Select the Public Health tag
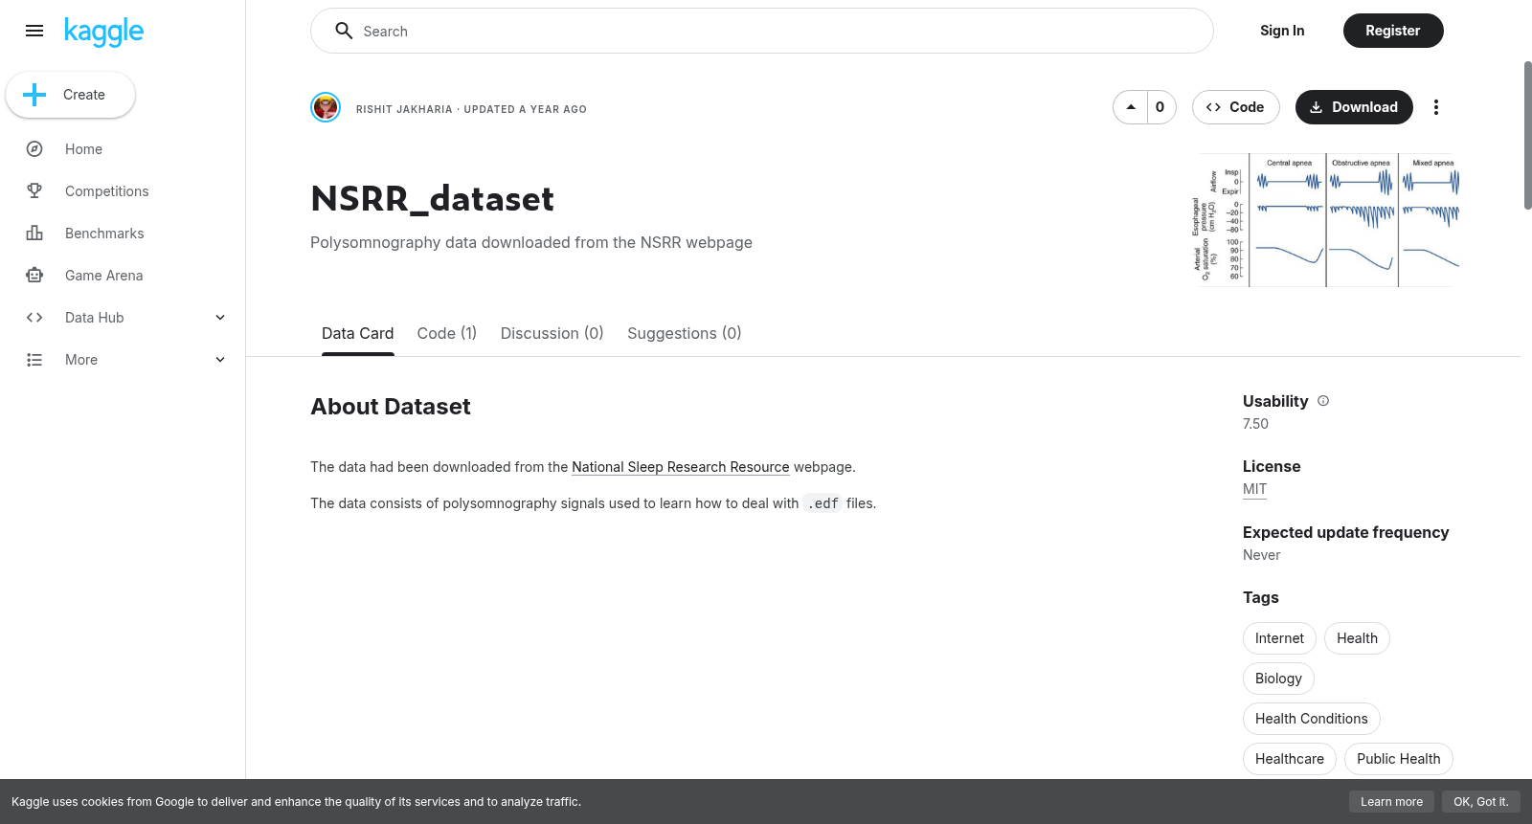1532x824 pixels. tap(1398, 759)
